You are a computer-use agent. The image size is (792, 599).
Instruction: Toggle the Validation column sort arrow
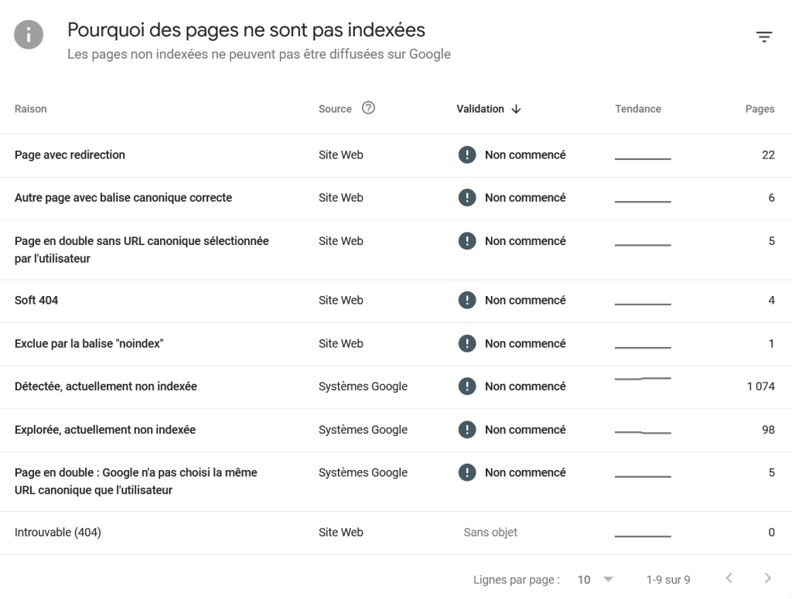coord(517,109)
